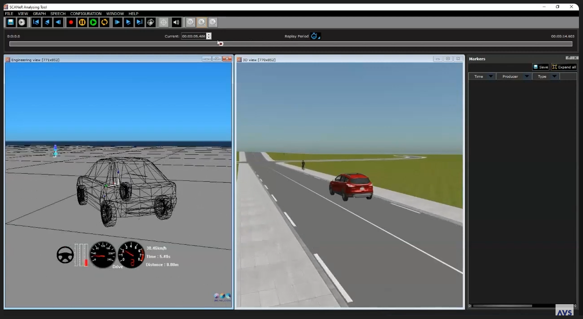Click on the replay timeline slider bar
Image resolution: width=583 pixels, height=319 pixels.
tap(360, 44)
